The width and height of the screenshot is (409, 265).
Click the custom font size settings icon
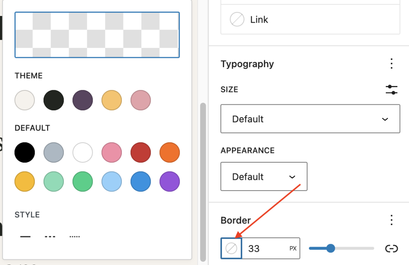pos(391,90)
